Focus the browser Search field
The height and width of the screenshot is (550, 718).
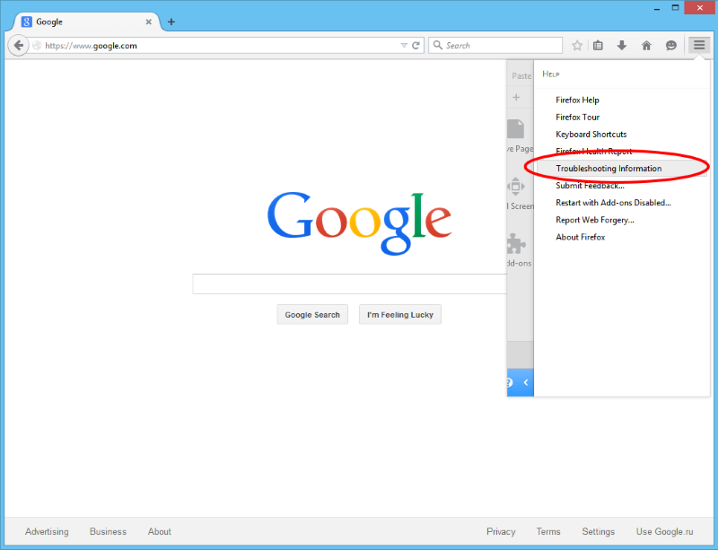tap(495, 46)
